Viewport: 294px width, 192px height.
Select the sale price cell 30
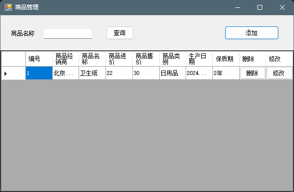[x=146, y=73]
